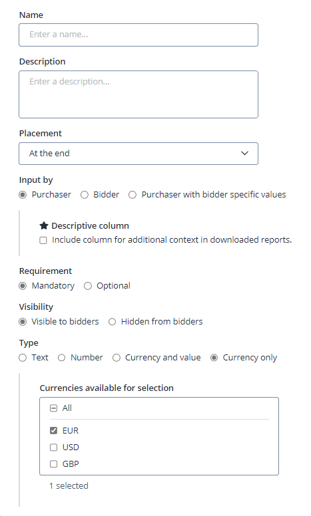The image size is (311, 516).
Task: Select Currency and value type
Action: pyautogui.click(x=117, y=358)
